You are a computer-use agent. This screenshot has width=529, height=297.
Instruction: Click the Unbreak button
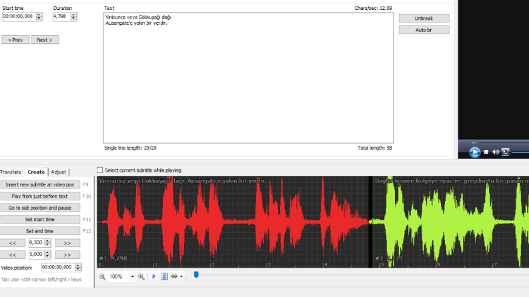424,18
